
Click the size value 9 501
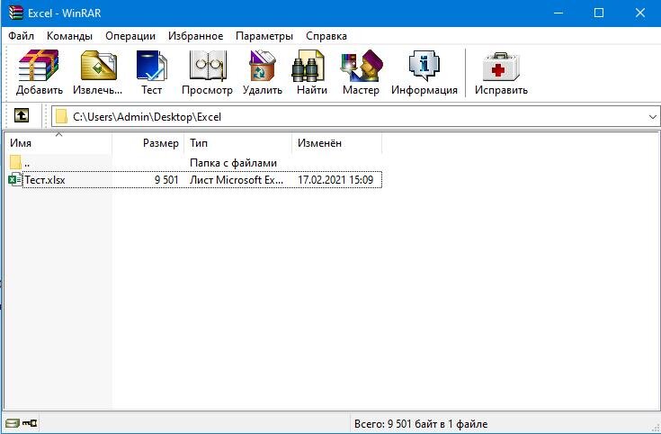pyautogui.click(x=166, y=180)
